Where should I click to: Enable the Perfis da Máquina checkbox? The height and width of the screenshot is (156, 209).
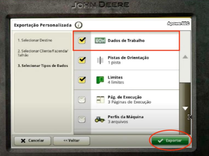[82, 119]
